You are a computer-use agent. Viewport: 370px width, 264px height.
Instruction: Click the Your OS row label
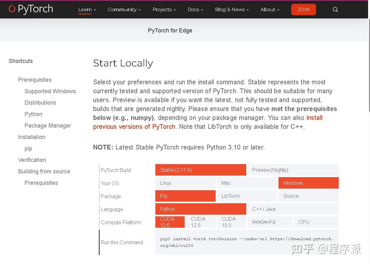coord(110,183)
